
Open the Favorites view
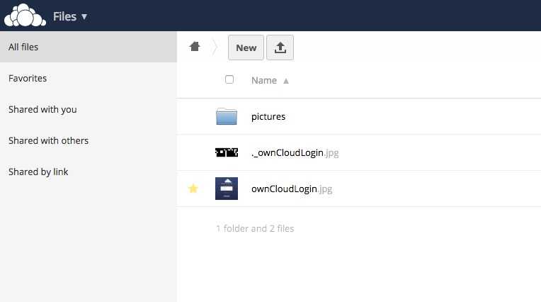point(28,79)
